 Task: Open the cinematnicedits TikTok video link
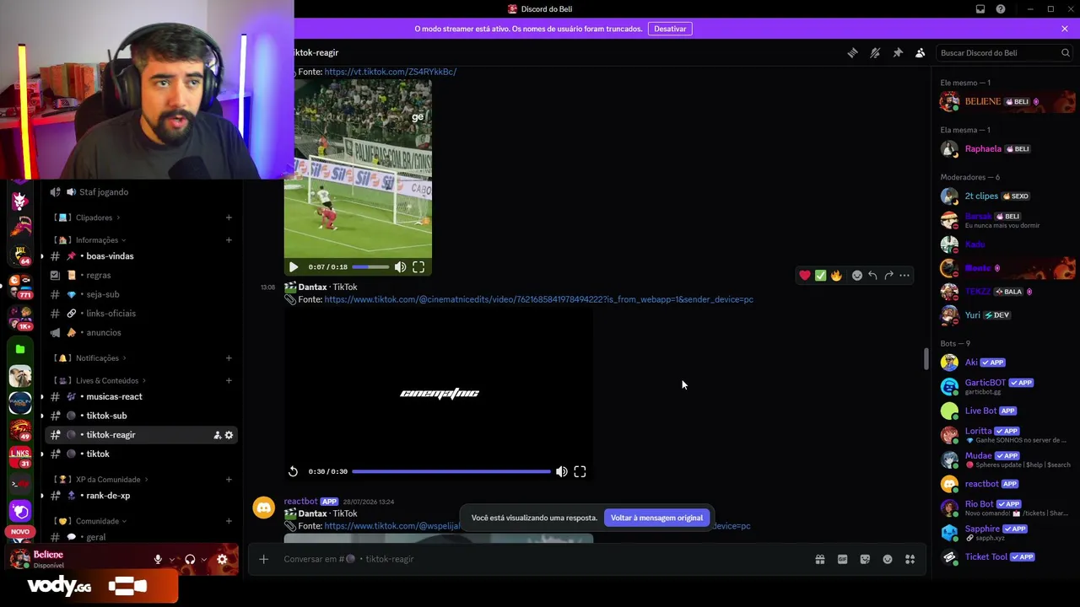[x=538, y=299]
